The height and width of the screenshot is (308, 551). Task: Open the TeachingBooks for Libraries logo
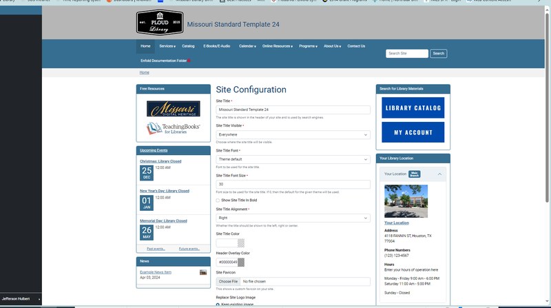click(173, 128)
